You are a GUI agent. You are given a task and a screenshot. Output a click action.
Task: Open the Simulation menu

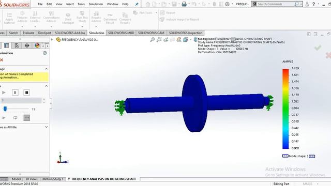pos(96,4)
